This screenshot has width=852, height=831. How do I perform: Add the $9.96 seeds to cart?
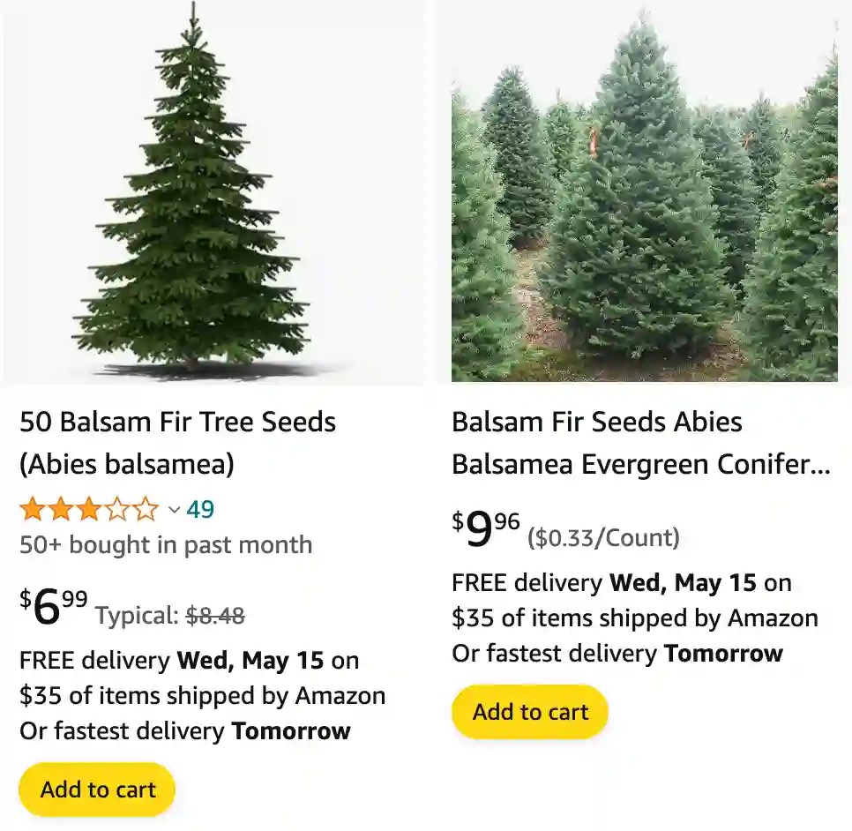tap(528, 712)
